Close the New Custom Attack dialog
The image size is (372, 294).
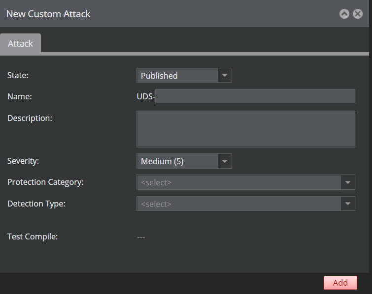pos(358,14)
